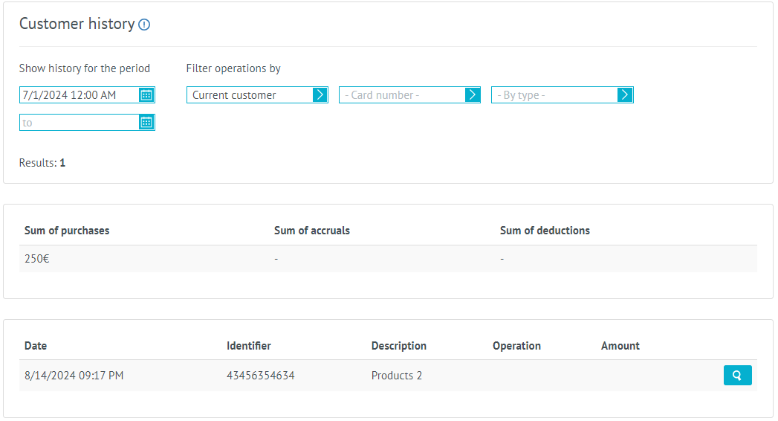Viewport: 778px width, 421px height.
Task: Click arrow icon on the Current customer filter
Action: click(320, 94)
